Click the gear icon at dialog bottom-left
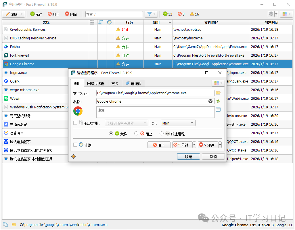This screenshot has height=230, width=295. coord(74,156)
